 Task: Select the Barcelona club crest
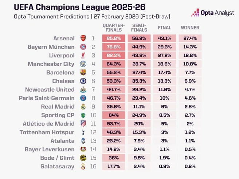pos(83,72)
